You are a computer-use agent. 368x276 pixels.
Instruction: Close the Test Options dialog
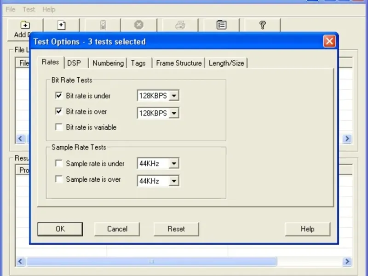[329, 41]
